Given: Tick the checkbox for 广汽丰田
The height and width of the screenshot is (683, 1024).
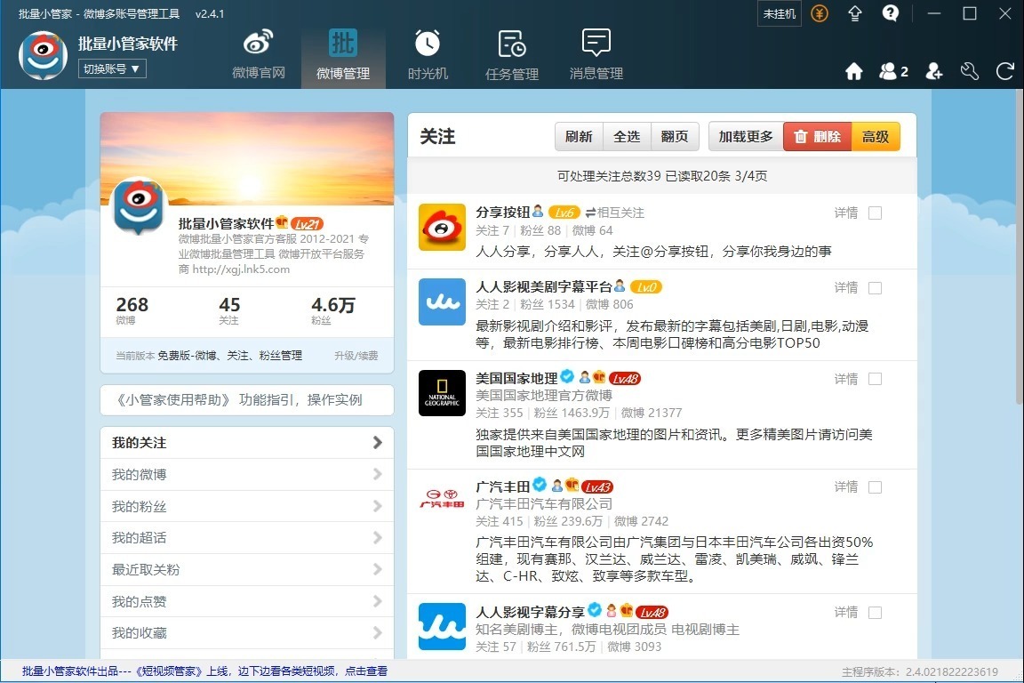Looking at the screenshot, I should [x=875, y=487].
